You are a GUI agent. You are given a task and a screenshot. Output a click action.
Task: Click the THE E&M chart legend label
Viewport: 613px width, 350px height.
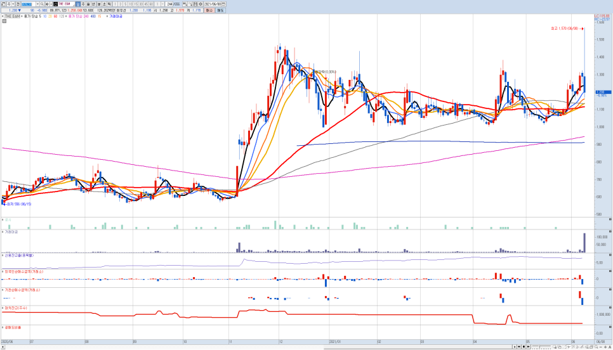[x=11, y=16]
